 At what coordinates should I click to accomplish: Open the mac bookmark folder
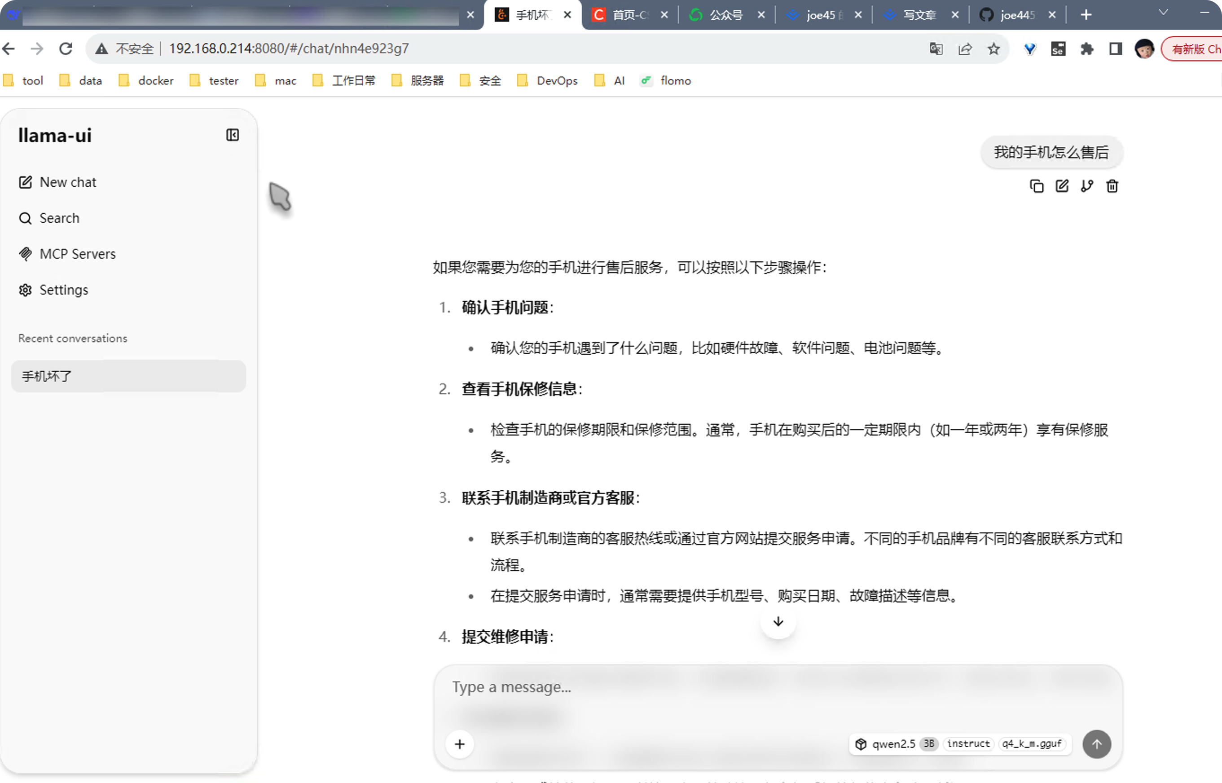click(x=276, y=80)
